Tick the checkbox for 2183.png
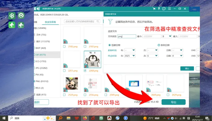Screen dimensions: 212x121 pos(85,47)
